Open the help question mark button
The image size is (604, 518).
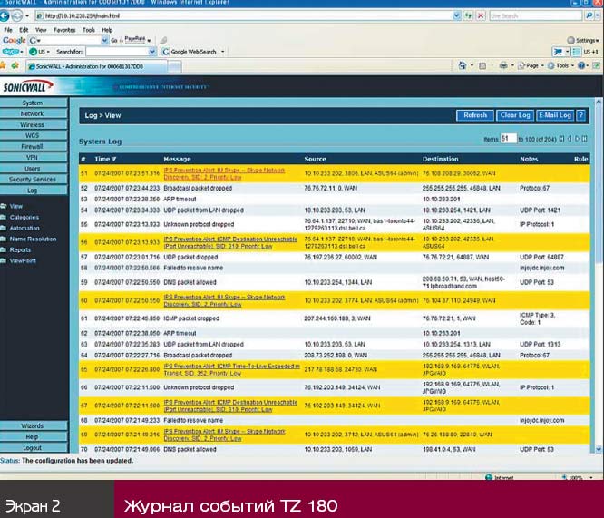click(x=580, y=115)
